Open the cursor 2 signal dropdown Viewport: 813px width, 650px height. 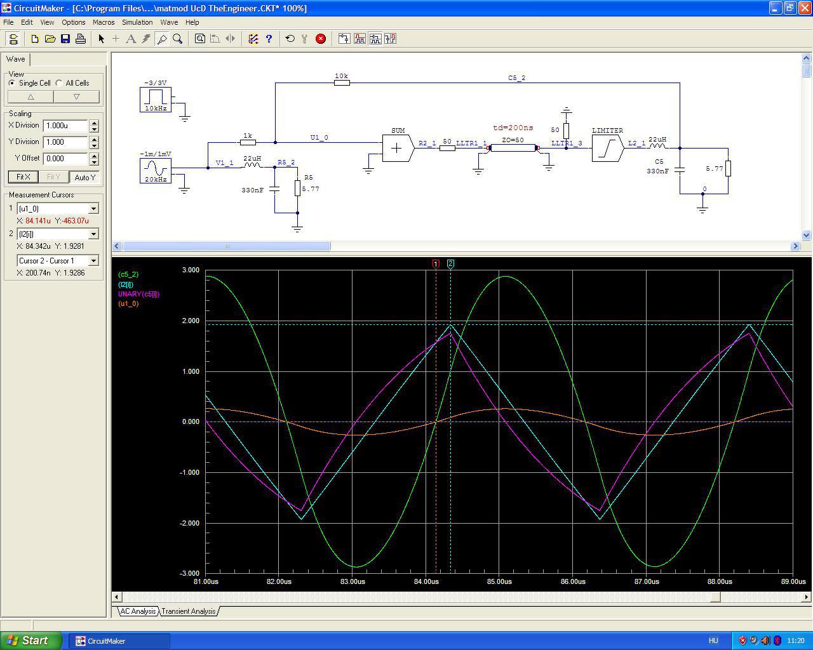[93, 234]
